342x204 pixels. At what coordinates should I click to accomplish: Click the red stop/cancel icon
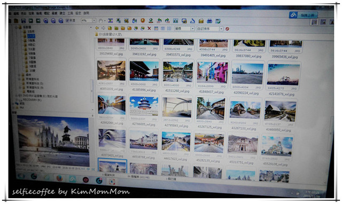pos(227,29)
